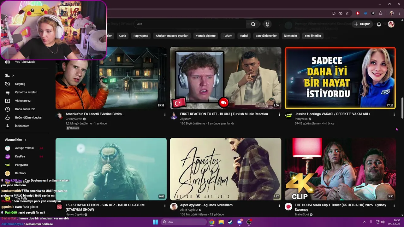The height and width of the screenshot is (227, 404).
Task: Select the Yeni öneriler filter chip
Action: click(313, 36)
